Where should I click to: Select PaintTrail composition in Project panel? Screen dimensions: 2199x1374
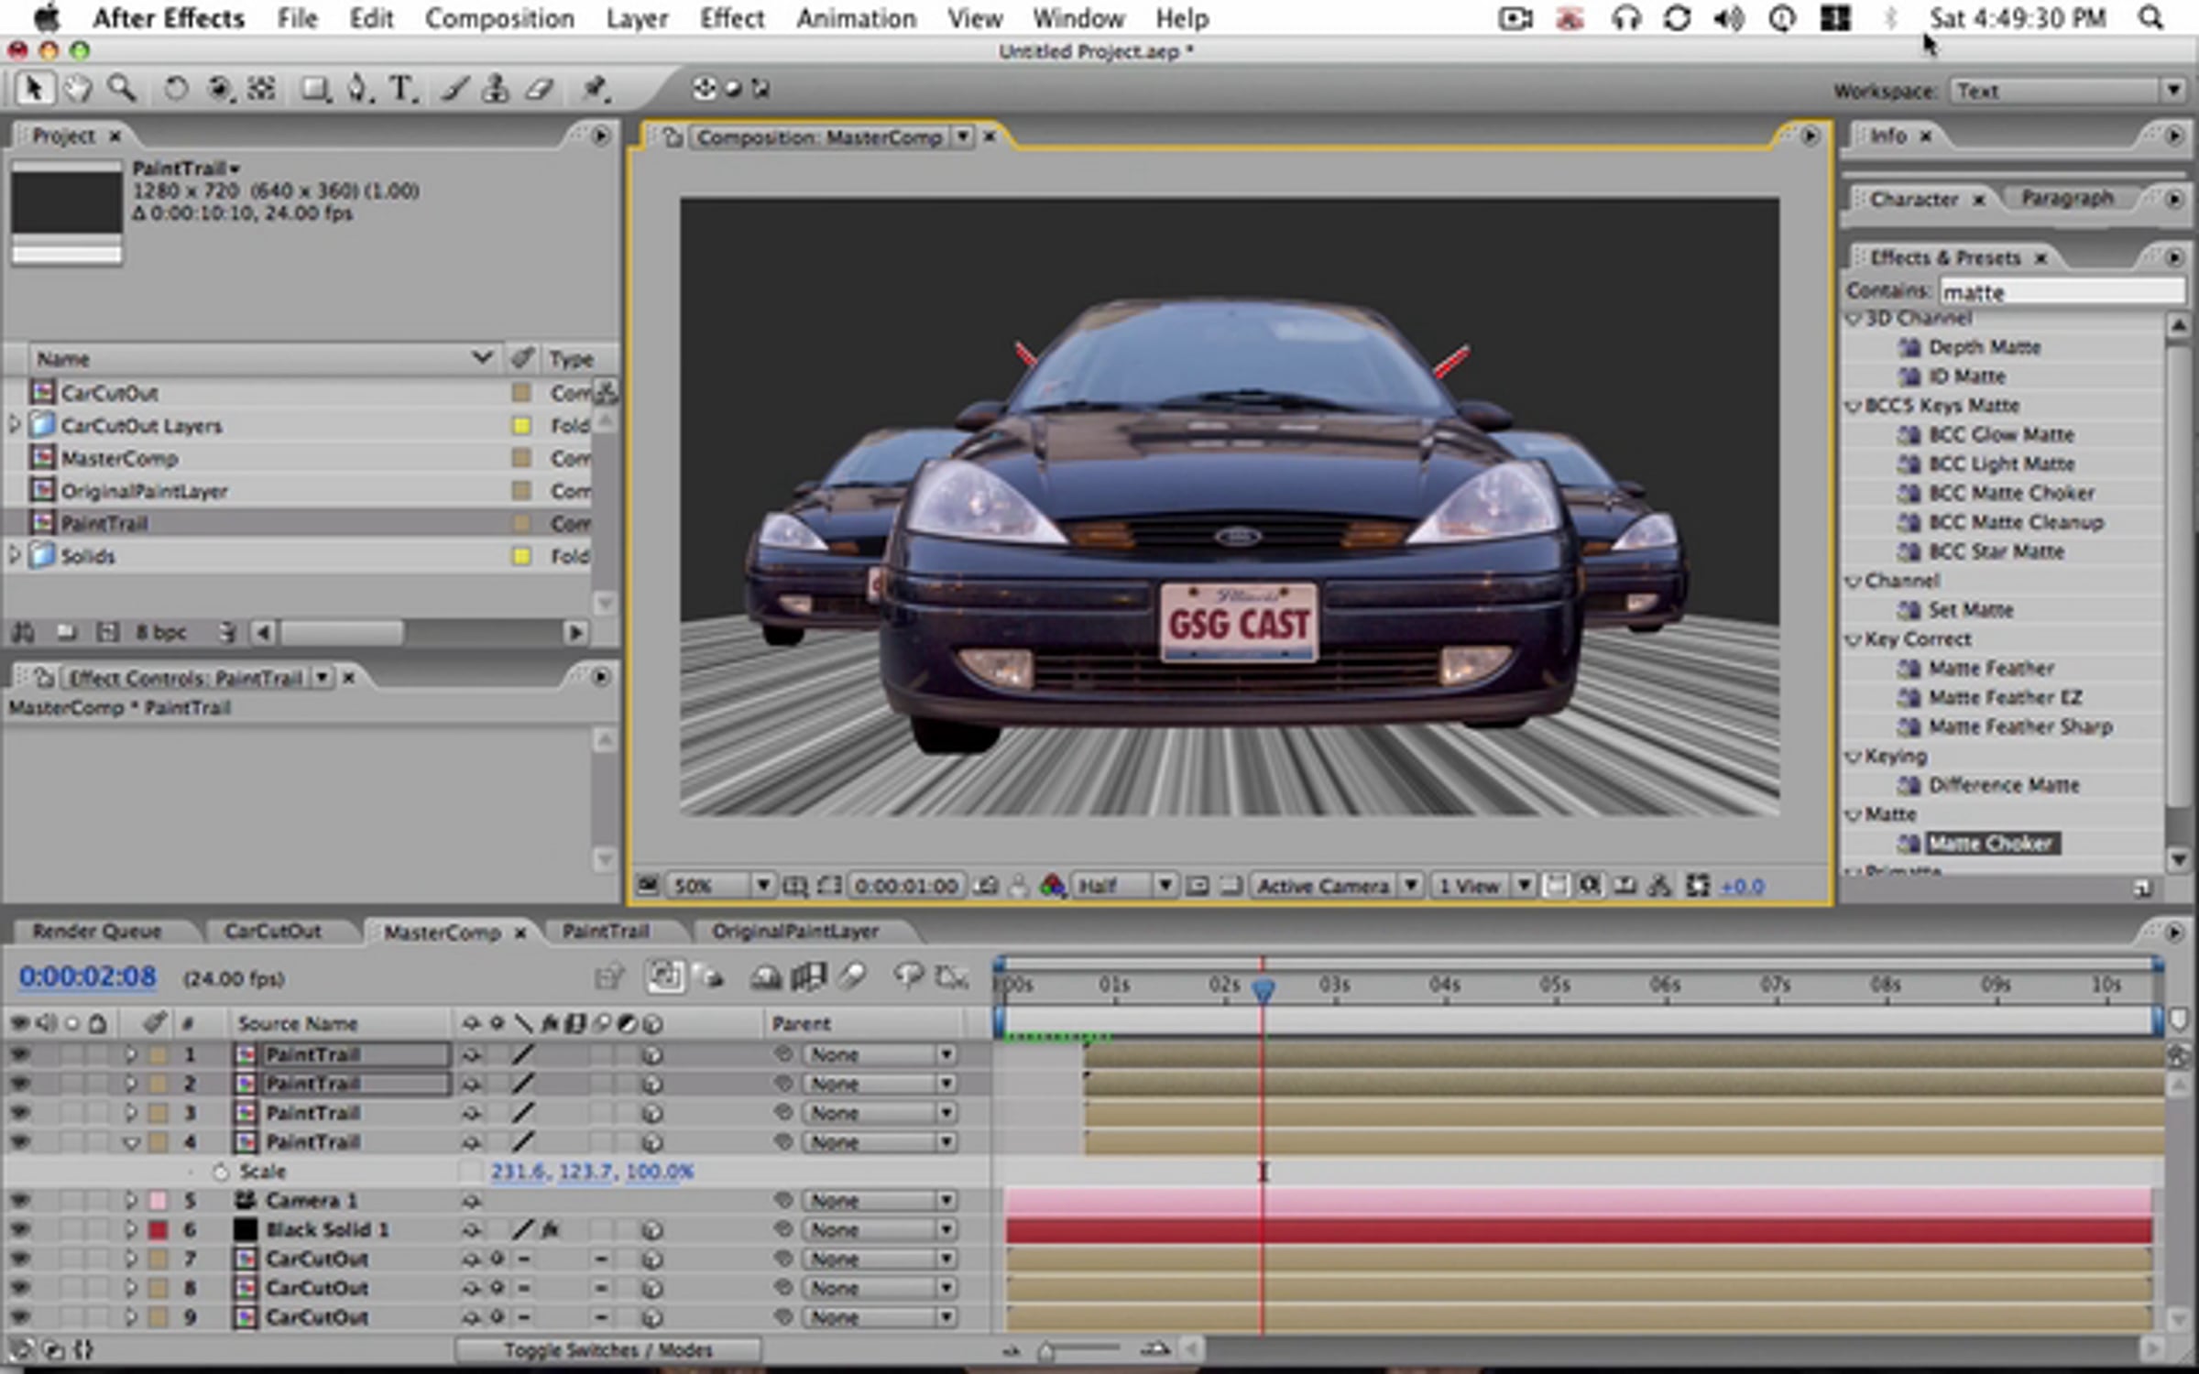point(104,523)
